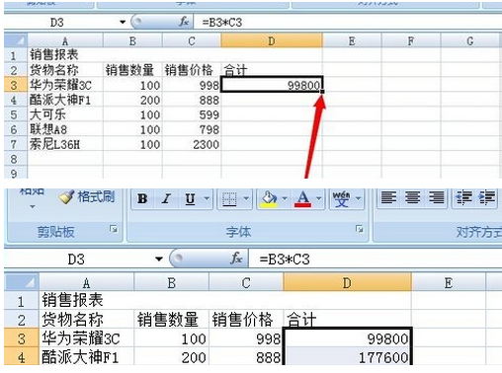Select column E header in upper sheet
The width and height of the screenshot is (502, 373).
pyautogui.click(x=352, y=40)
